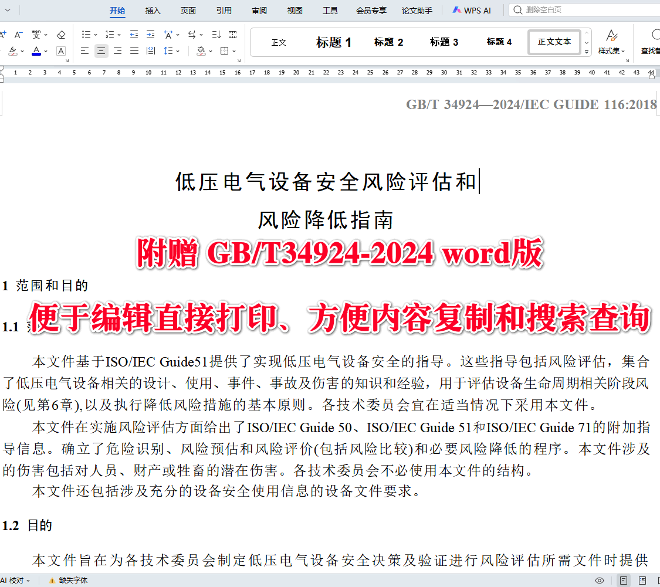This screenshot has height=587, width=660.
Task: Clear formatting with the eraser icon
Action: point(61,35)
